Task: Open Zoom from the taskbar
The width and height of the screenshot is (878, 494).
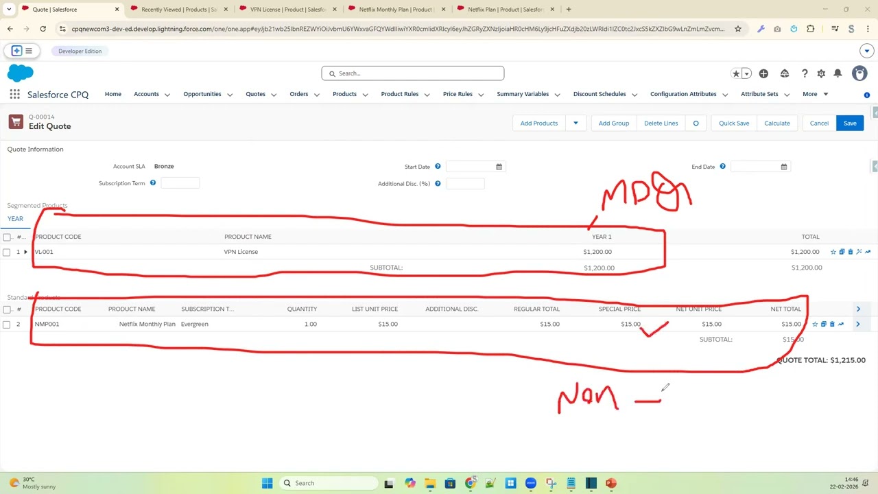Action: [x=530, y=483]
